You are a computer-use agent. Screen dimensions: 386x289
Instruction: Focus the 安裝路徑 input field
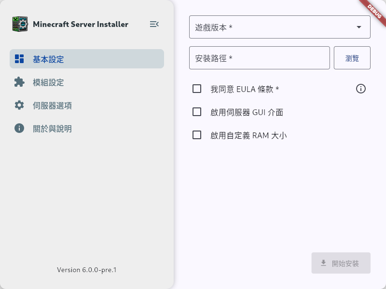pyautogui.click(x=260, y=58)
